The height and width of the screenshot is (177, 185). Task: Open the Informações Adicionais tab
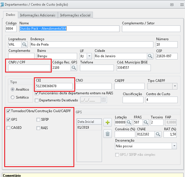coord(38,15)
